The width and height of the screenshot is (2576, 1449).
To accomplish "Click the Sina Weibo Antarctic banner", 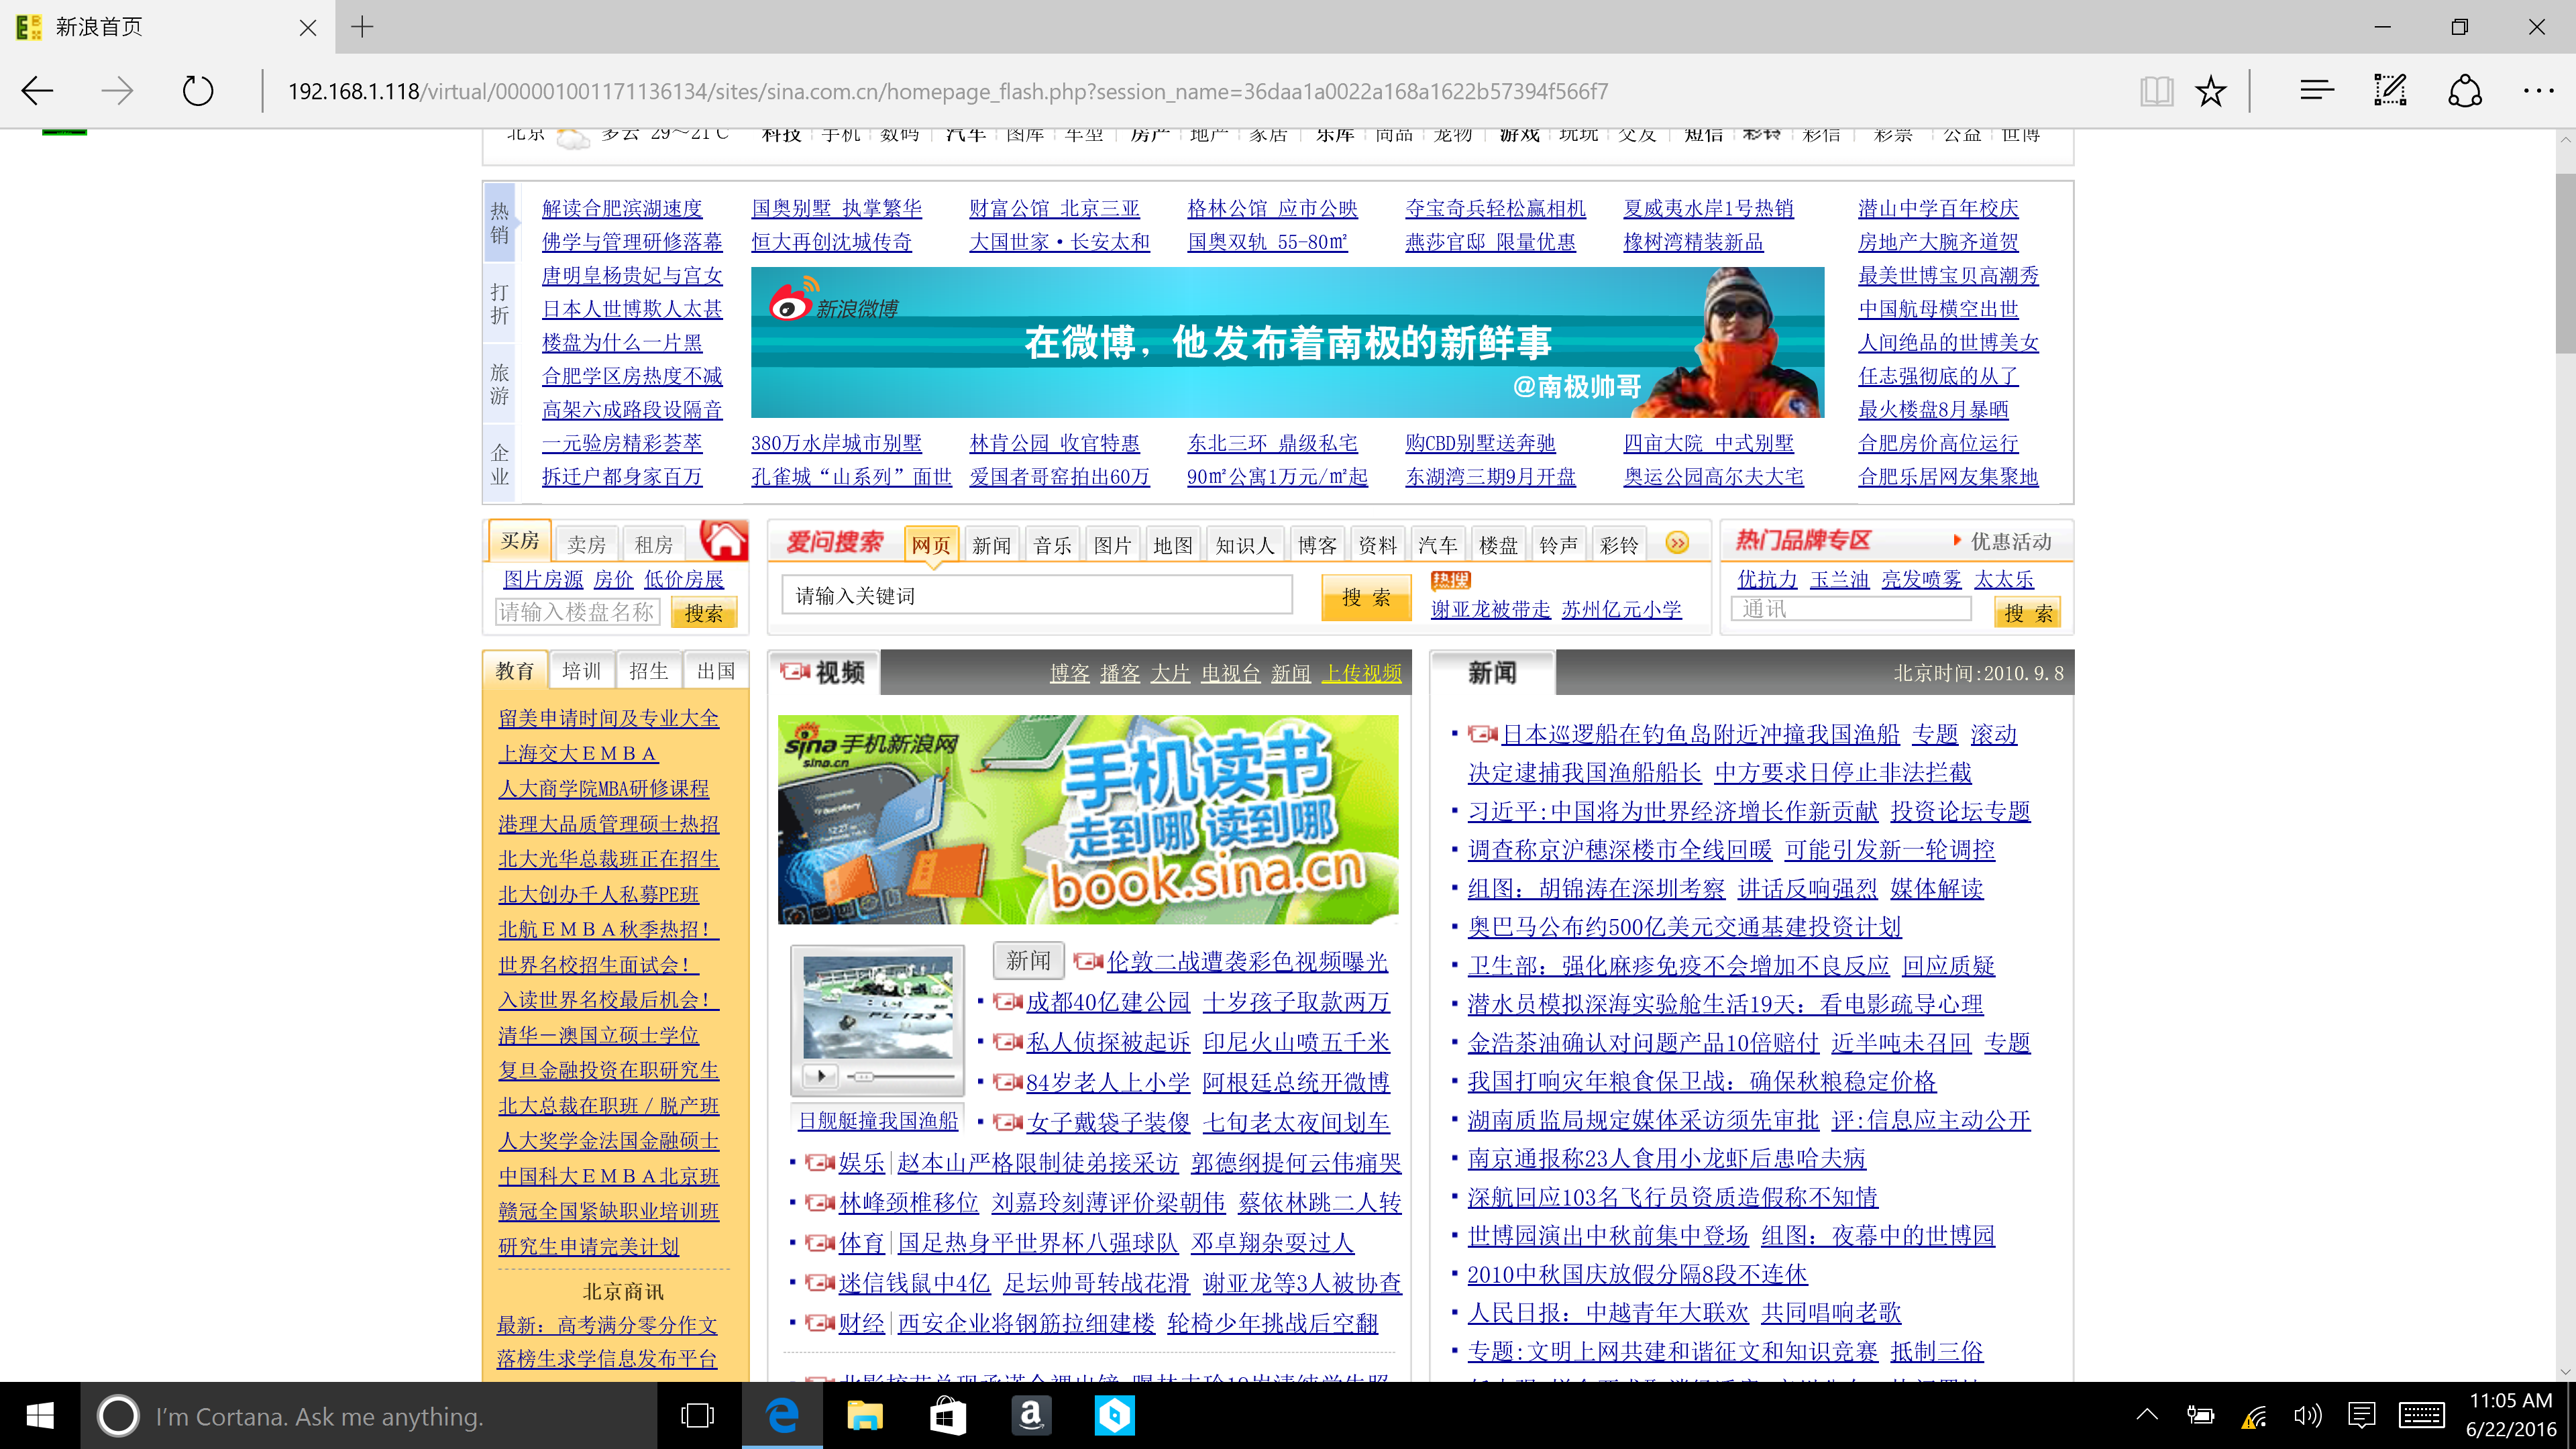I will pos(1287,342).
